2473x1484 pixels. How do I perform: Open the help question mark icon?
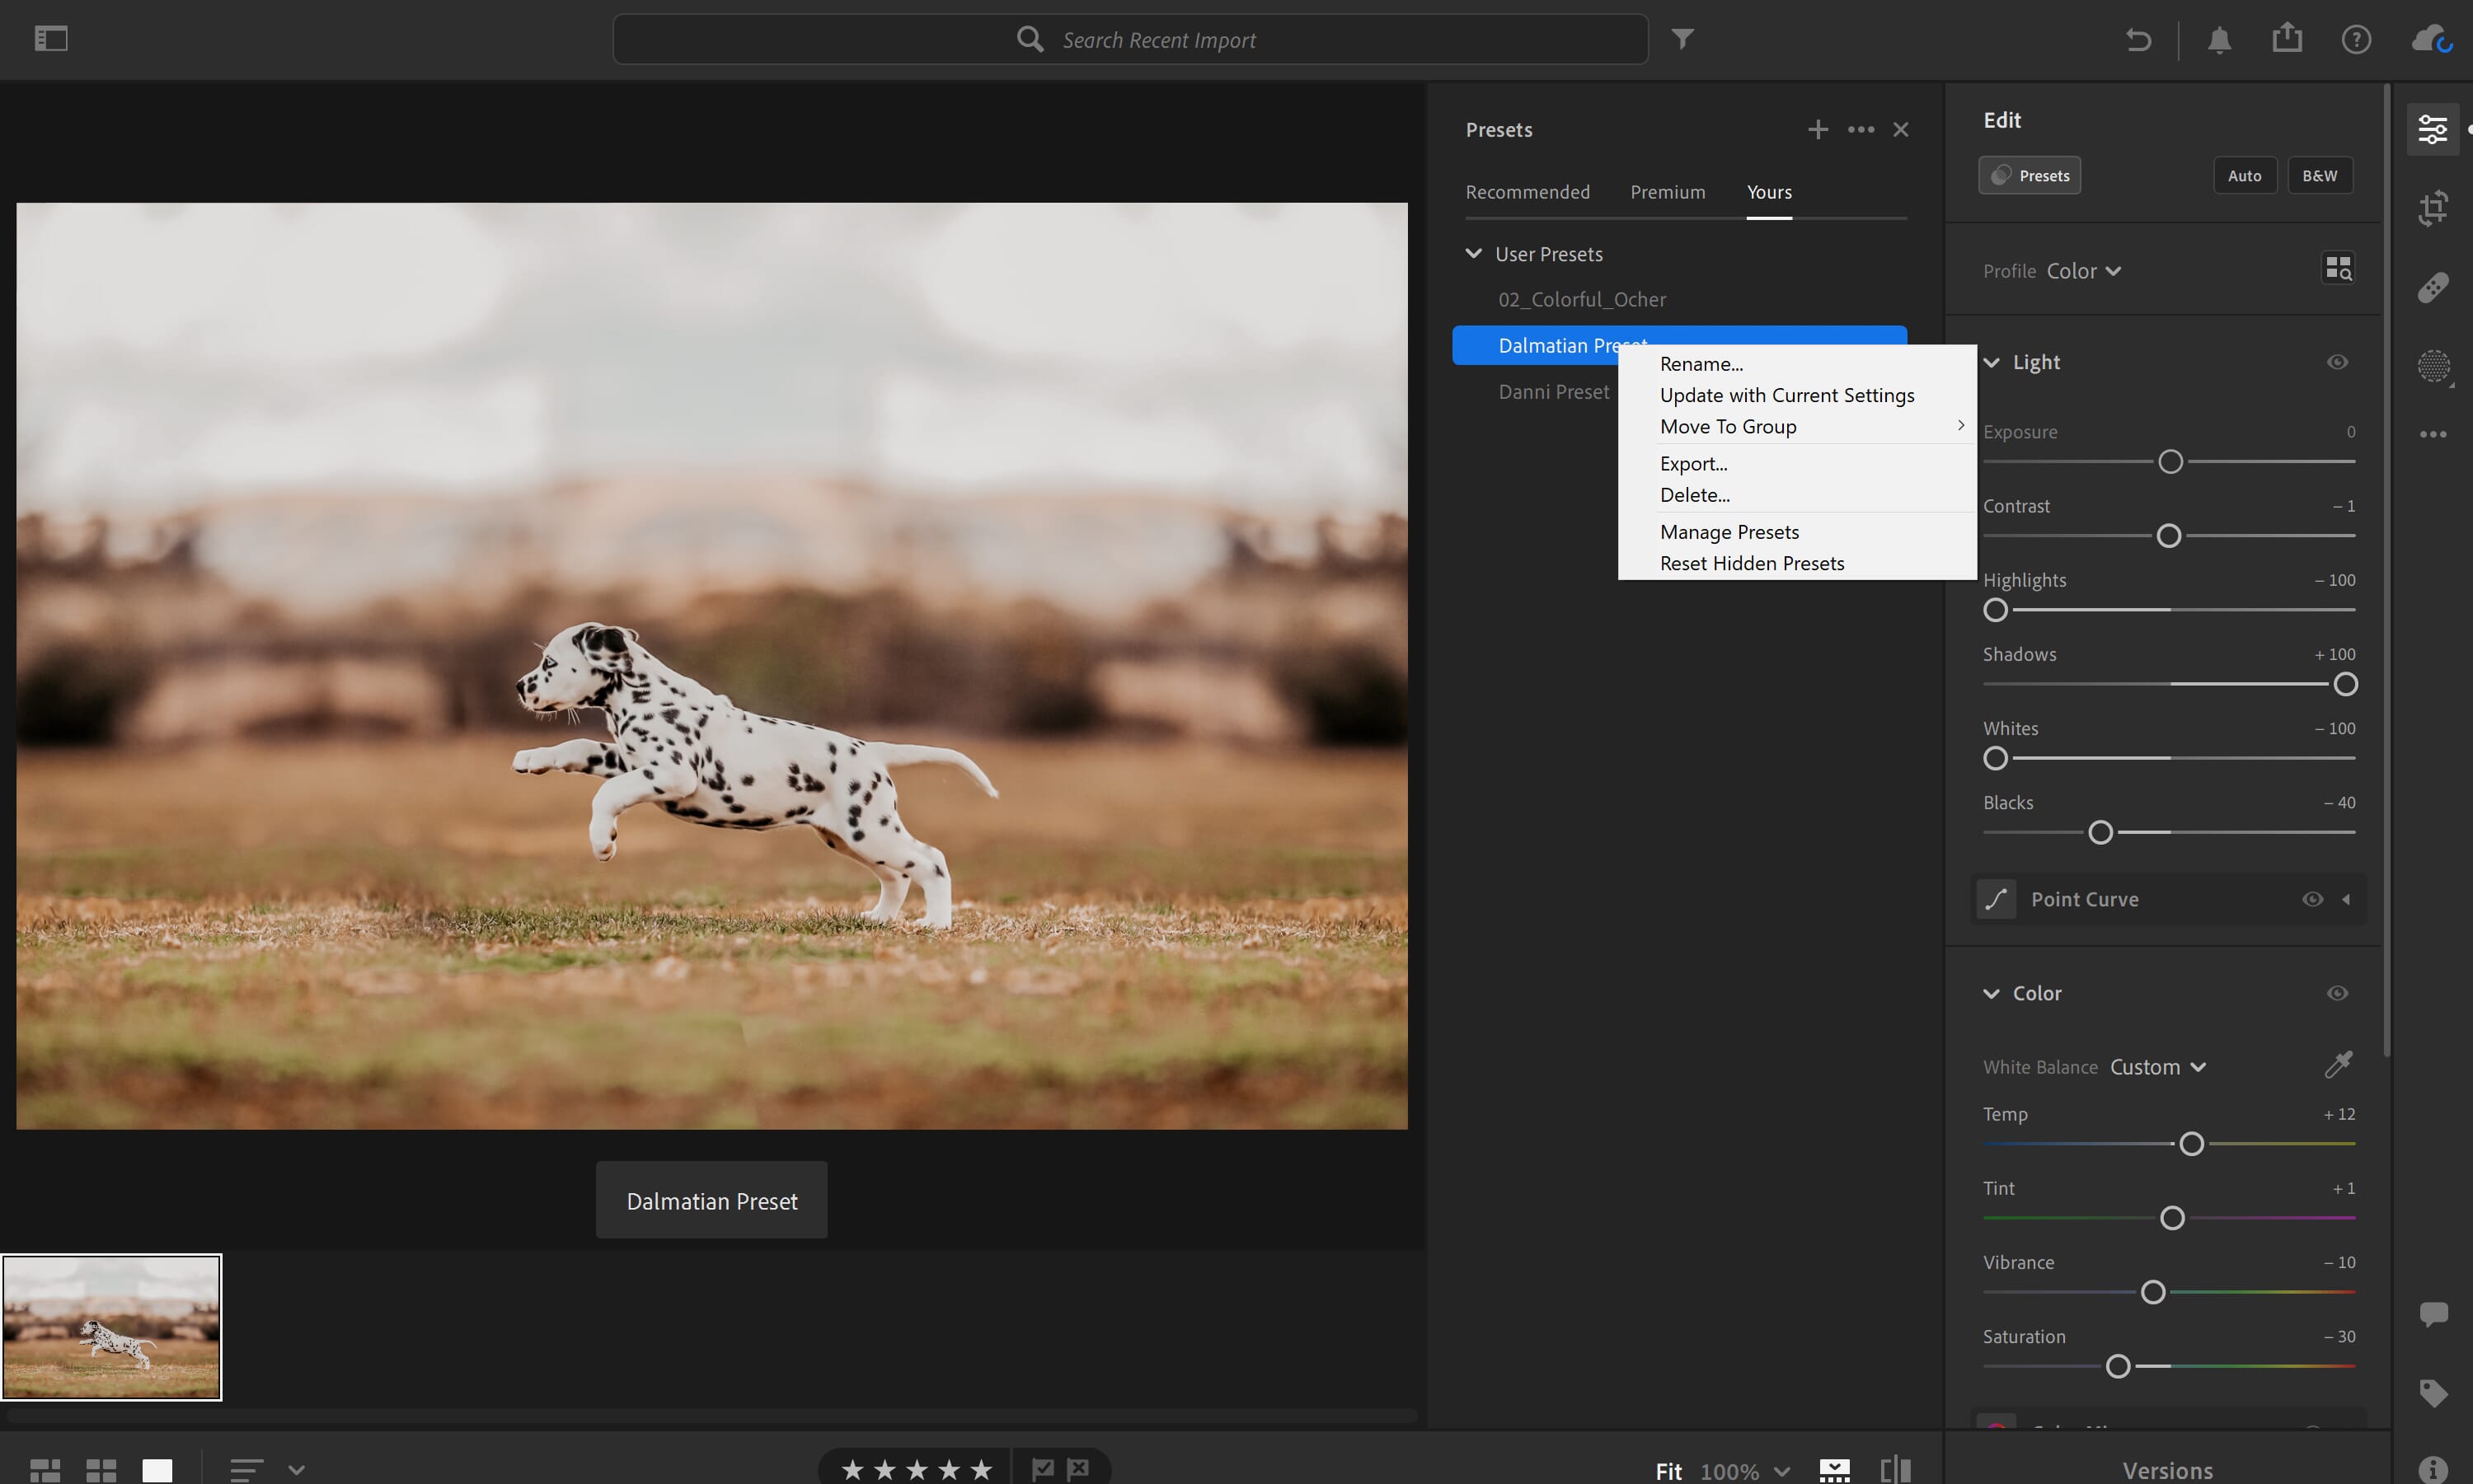[x=2356, y=39]
